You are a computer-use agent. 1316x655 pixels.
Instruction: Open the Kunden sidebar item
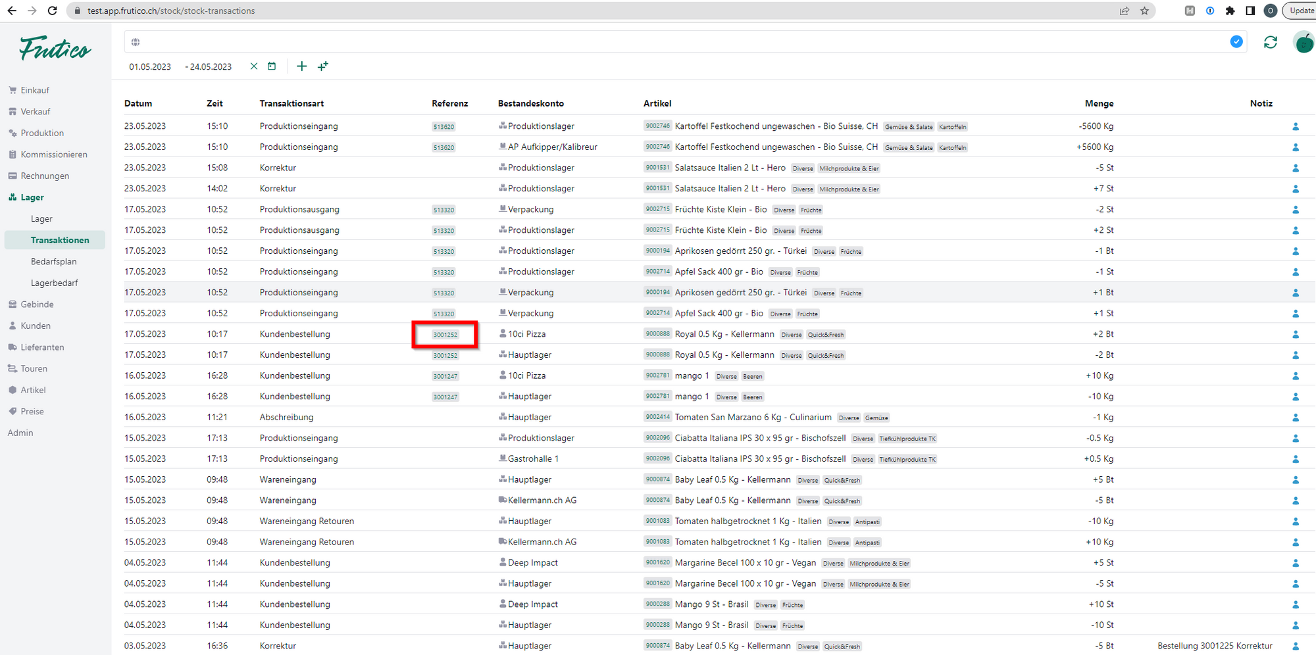tap(35, 326)
